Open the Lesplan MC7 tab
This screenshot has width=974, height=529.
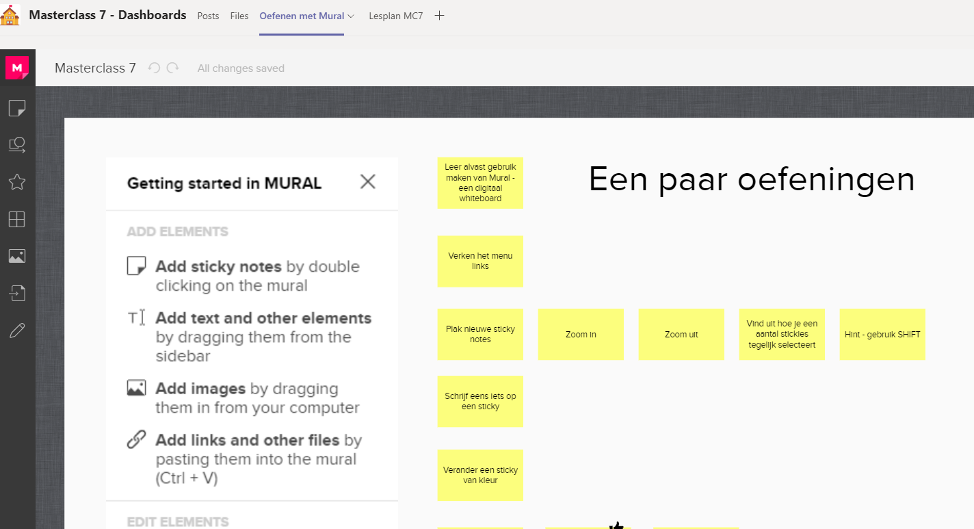pos(395,16)
